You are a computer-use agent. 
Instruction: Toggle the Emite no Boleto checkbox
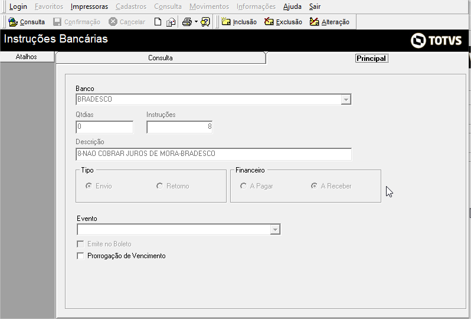coord(80,244)
